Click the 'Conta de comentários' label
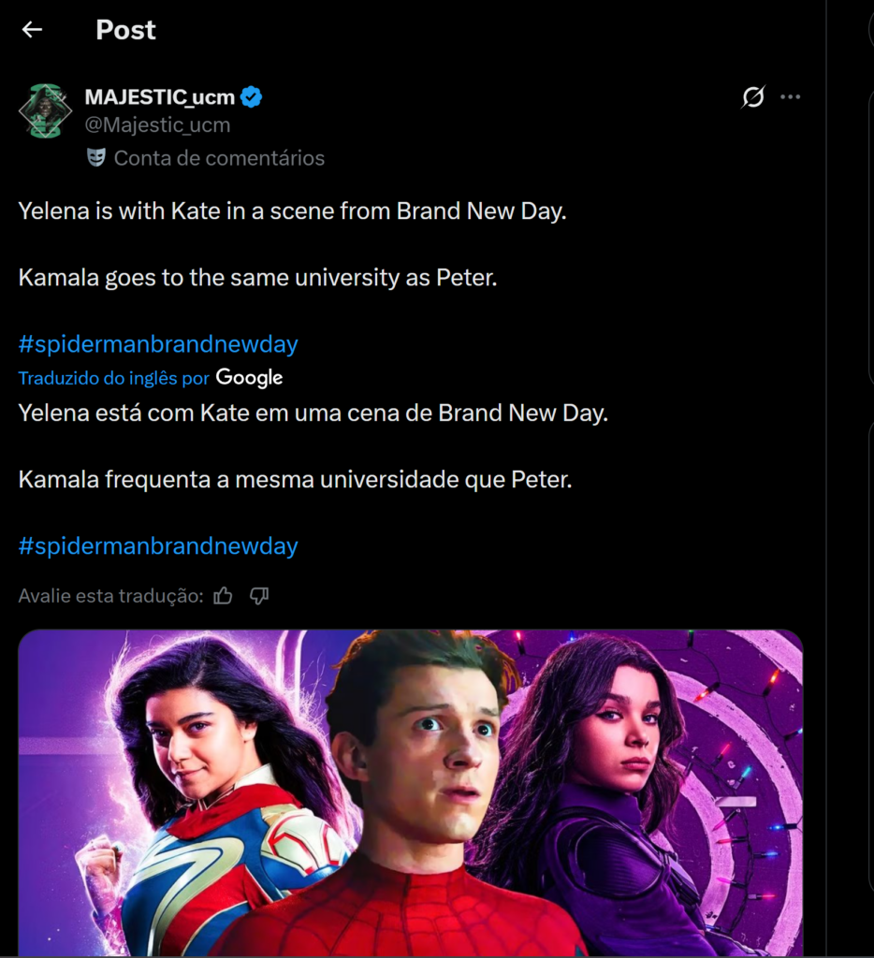The width and height of the screenshot is (874, 958). 219,158
